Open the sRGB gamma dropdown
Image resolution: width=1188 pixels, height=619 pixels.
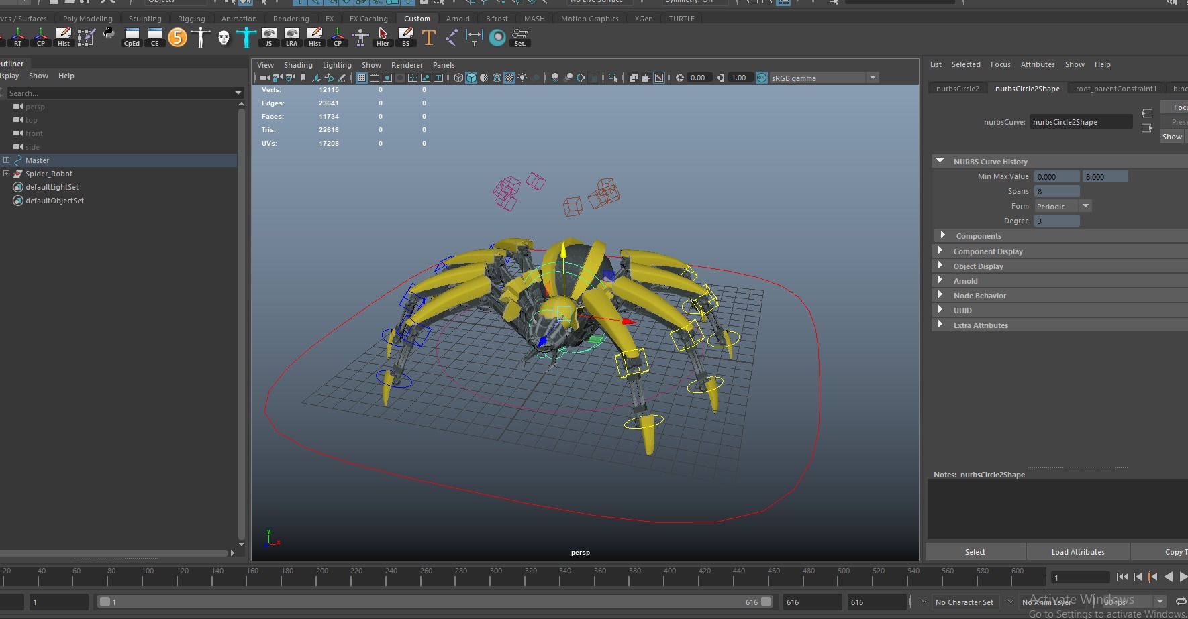pyautogui.click(x=824, y=78)
